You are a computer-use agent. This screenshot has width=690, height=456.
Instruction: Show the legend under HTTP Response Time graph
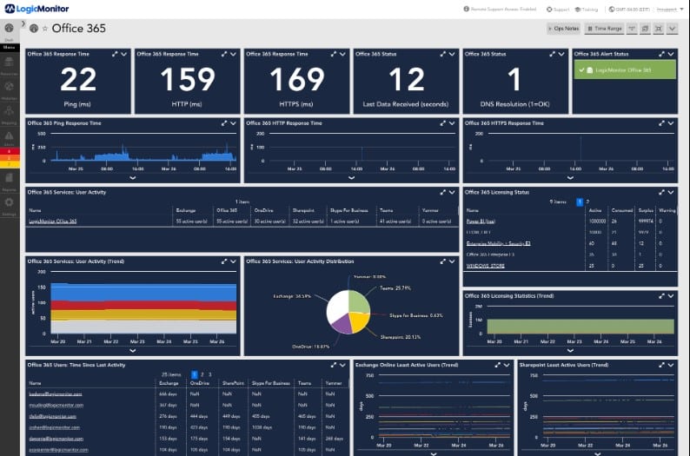click(x=352, y=178)
